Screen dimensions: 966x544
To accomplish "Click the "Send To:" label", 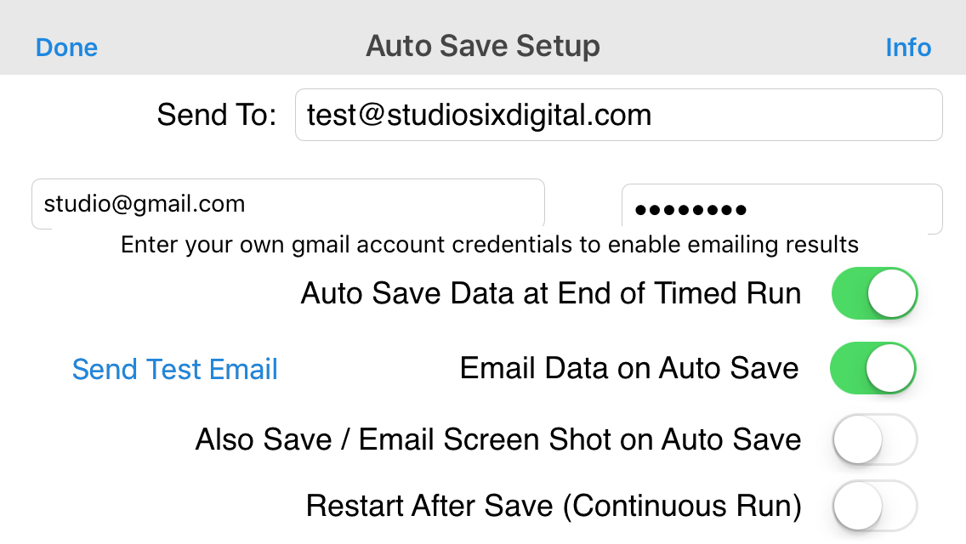I will coord(217,115).
